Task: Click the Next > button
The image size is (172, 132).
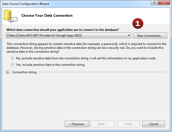Action: pos(102,124)
